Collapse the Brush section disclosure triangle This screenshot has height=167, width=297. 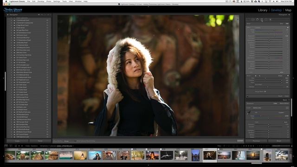pos(288,76)
